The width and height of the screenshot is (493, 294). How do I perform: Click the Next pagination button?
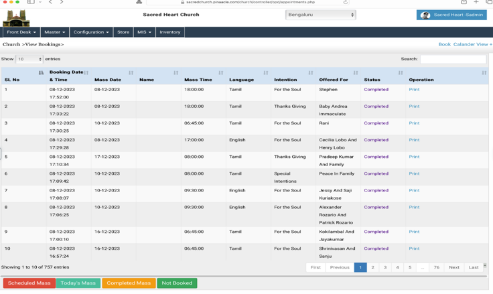click(x=454, y=268)
